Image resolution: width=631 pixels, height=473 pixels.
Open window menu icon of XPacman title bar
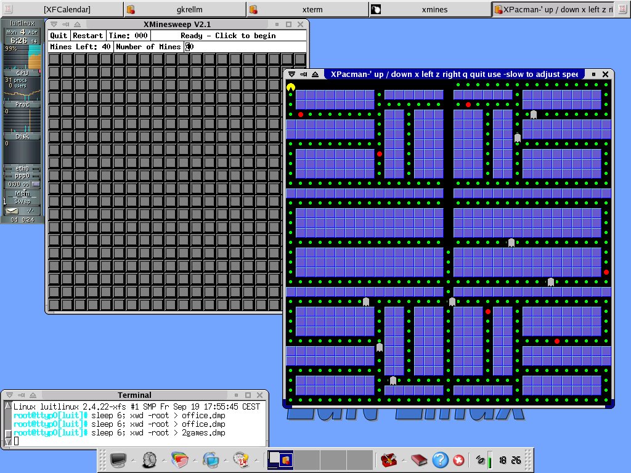click(291, 74)
